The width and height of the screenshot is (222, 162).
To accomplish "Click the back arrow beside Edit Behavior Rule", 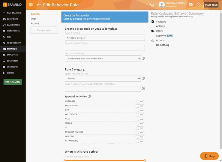I will 39,5.
